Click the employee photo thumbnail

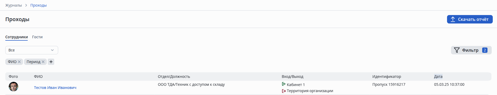tap(13, 87)
